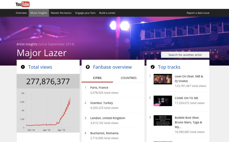The width and height of the screenshot is (229, 142).
Task: Click the 2,716,006 total views text
Action: (104, 138)
